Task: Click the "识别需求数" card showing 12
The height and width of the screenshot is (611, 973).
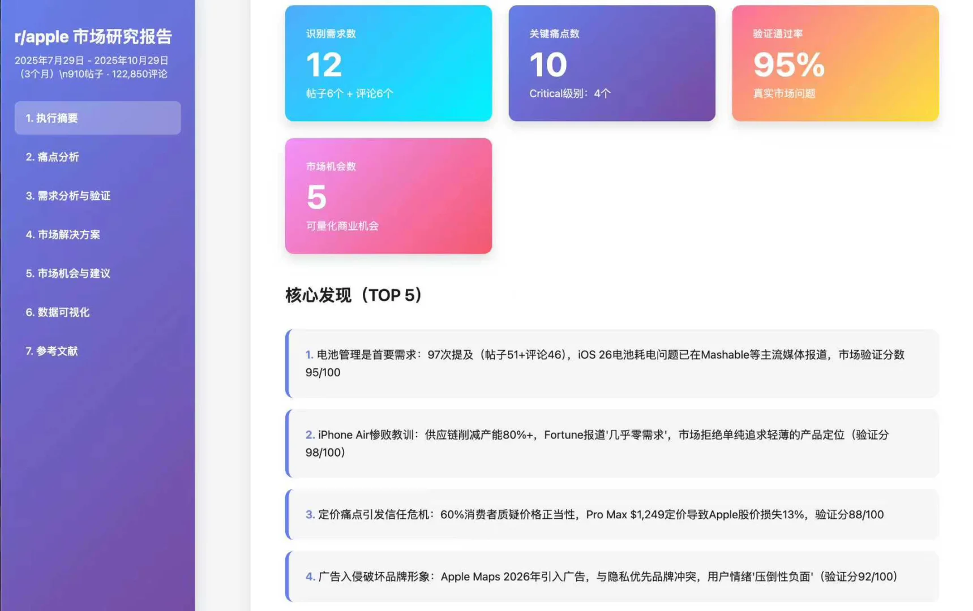Action: (388, 63)
